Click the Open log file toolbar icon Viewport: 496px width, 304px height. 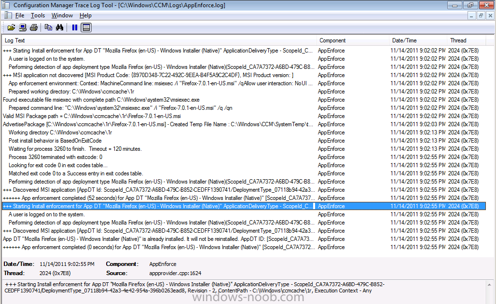pos(11,27)
